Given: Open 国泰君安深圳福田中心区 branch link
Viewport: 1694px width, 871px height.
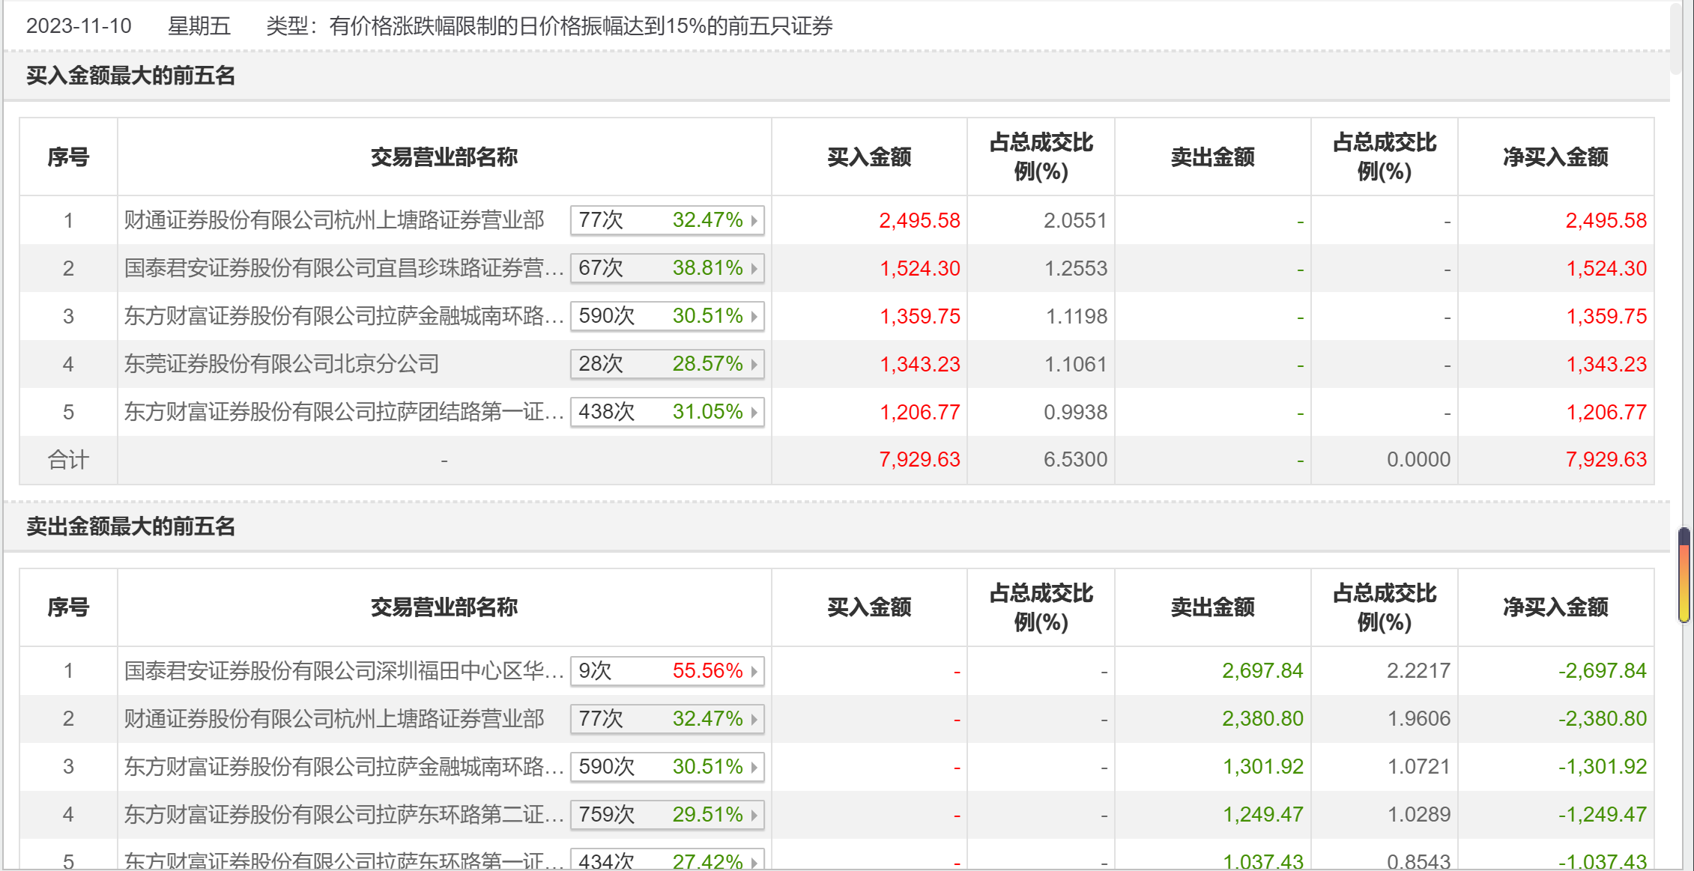Looking at the screenshot, I should (343, 671).
